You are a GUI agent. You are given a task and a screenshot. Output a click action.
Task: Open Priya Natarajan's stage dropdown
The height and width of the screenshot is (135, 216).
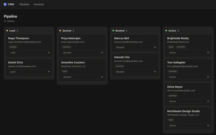click(82, 53)
